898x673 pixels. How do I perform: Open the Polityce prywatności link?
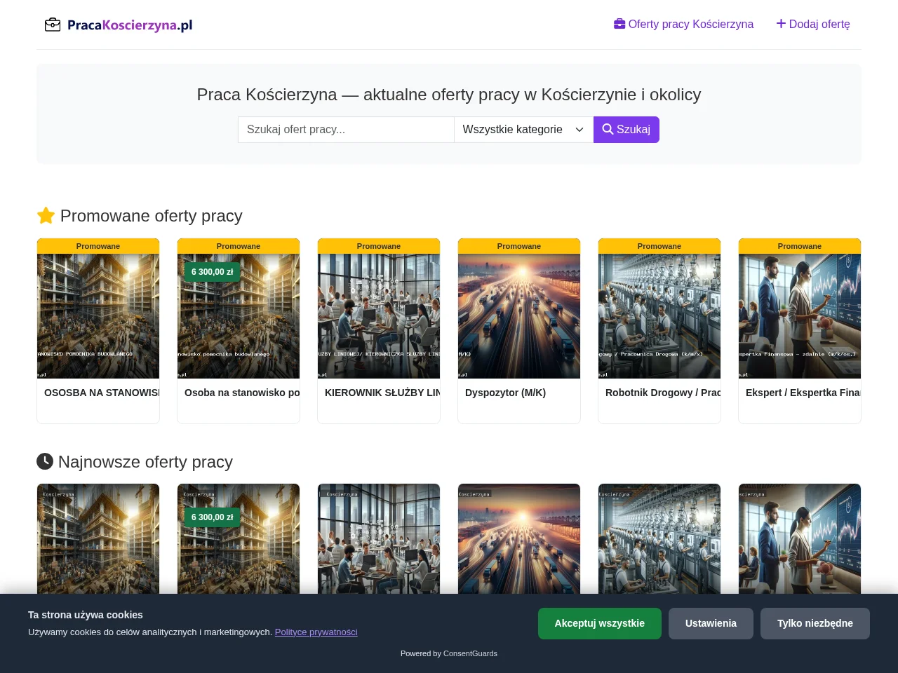(316, 632)
